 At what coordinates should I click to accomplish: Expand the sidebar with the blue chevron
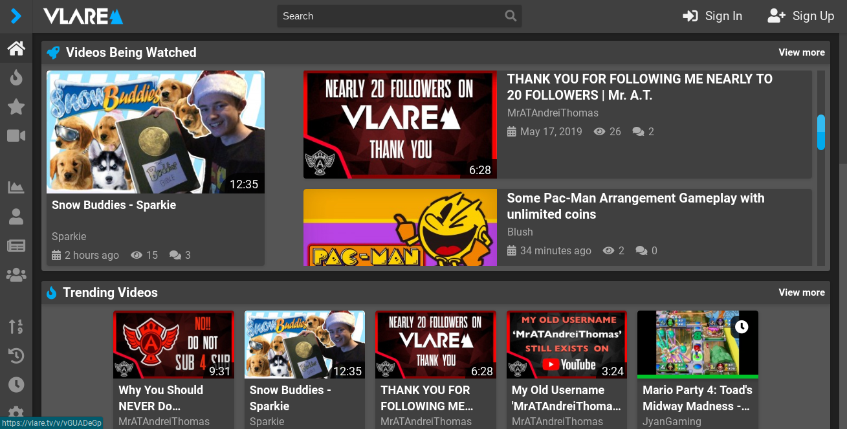click(x=16, y=16)
